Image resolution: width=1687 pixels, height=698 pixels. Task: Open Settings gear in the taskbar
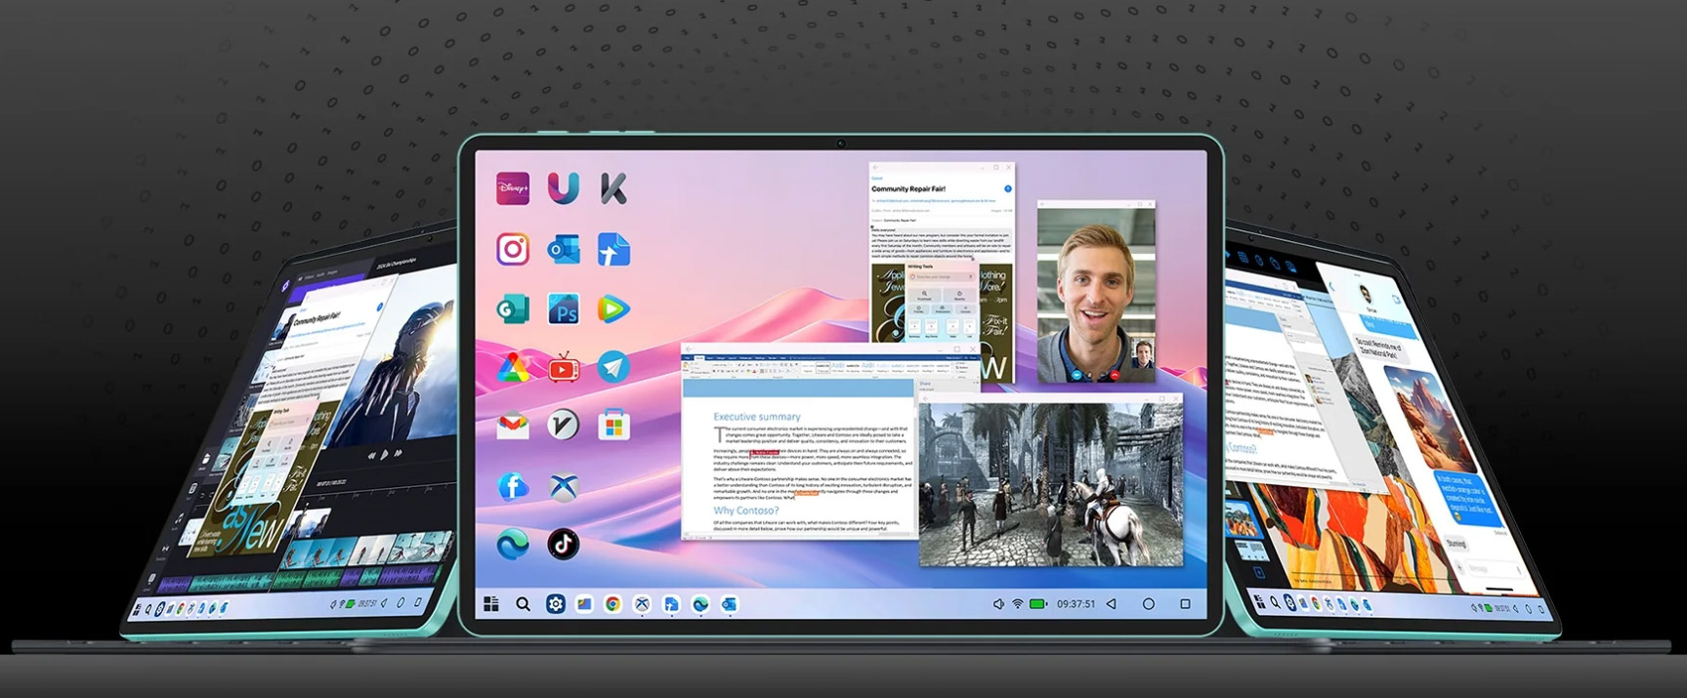555,604
